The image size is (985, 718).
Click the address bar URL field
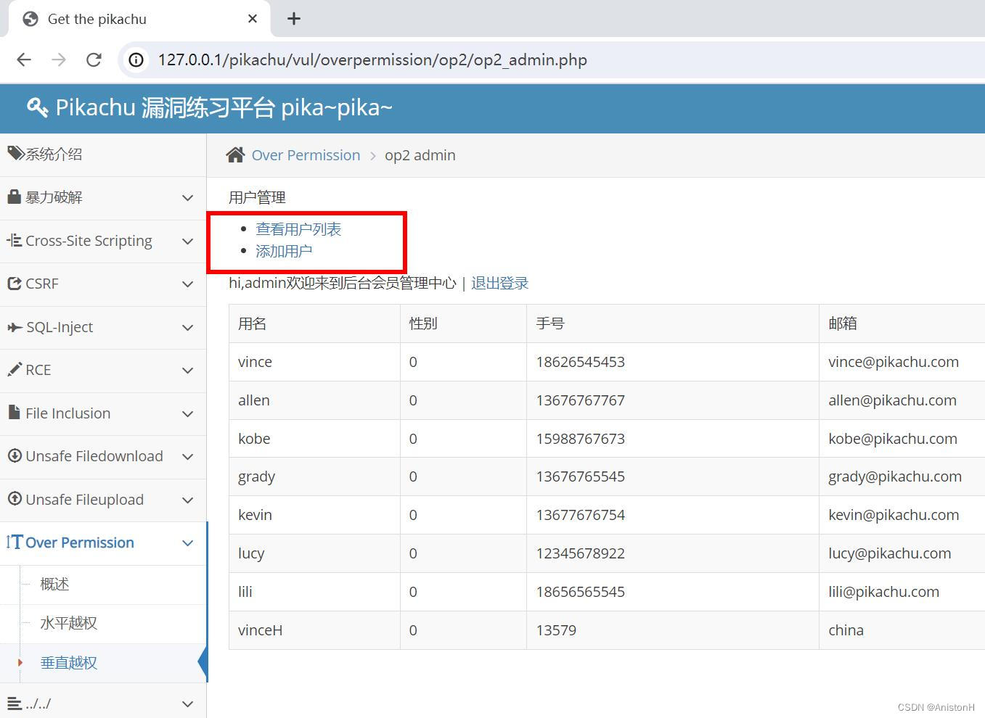552,59
